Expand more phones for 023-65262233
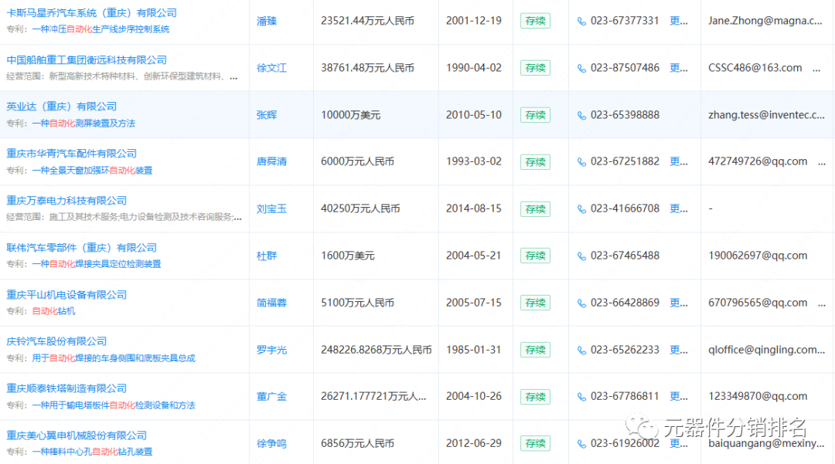This screenshot has width=835, height=464. click(679, 350)
